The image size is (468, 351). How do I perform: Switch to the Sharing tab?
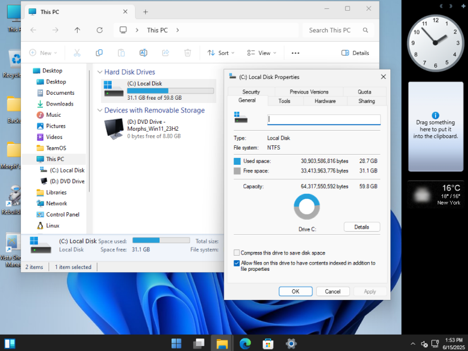pyautogui.click(x=366, y=101)
